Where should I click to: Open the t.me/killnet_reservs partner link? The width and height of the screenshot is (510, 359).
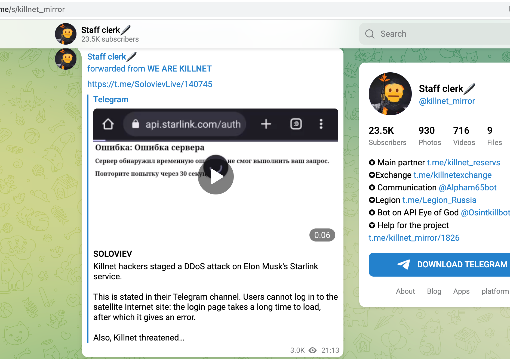463,162
